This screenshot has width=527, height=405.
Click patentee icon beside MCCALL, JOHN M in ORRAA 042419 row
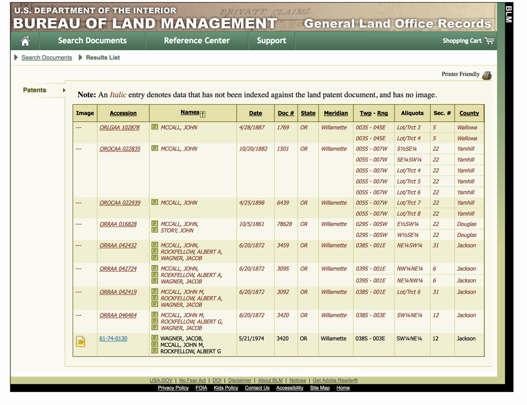coord(155,291)
